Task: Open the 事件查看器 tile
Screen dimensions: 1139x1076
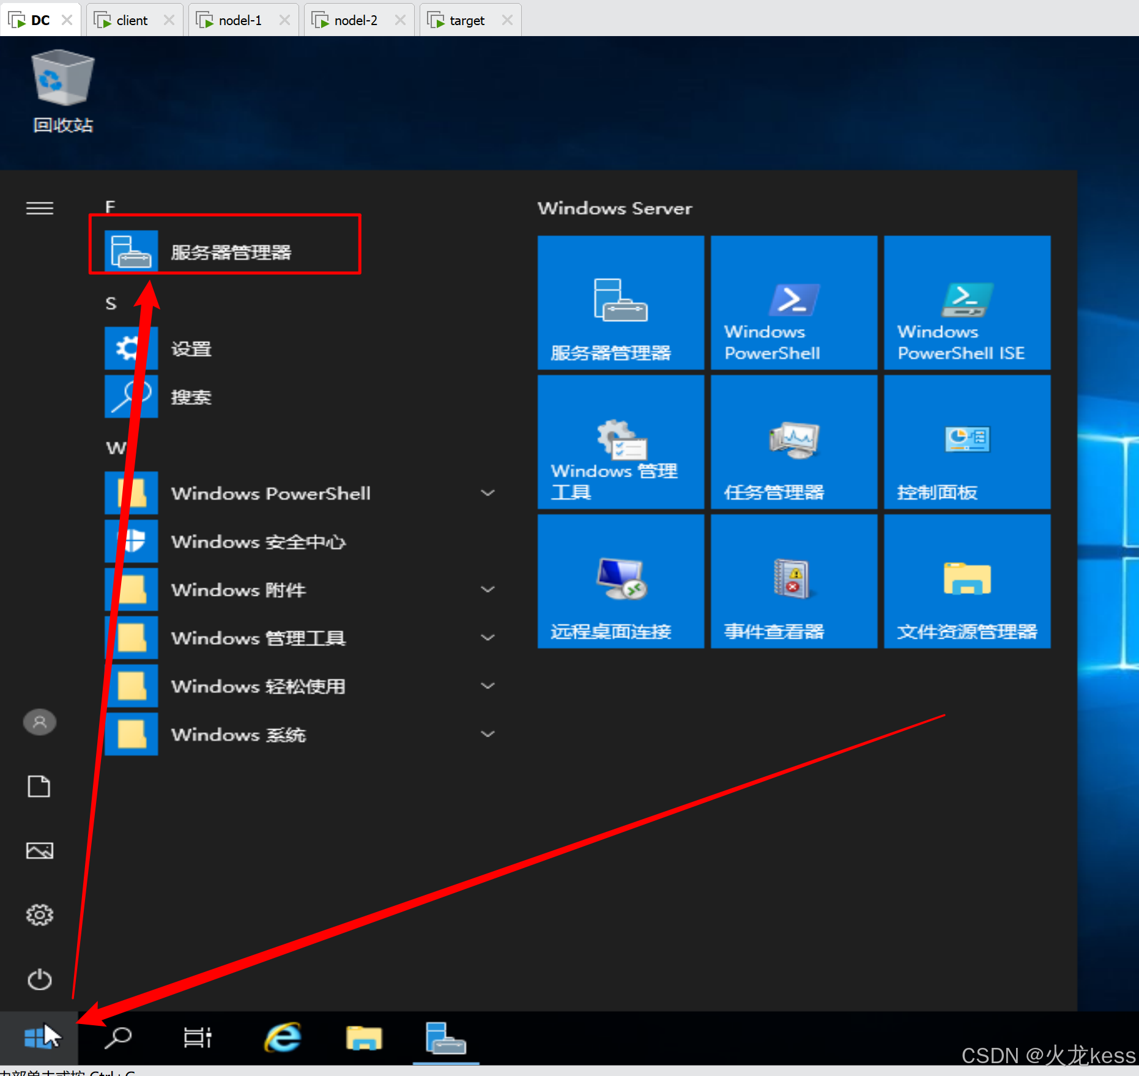Action: (x=794, y=581)
